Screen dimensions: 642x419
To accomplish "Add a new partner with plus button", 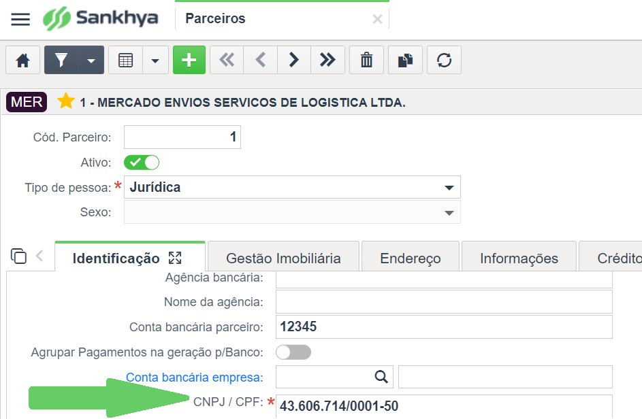I will (x=189, y=60).
